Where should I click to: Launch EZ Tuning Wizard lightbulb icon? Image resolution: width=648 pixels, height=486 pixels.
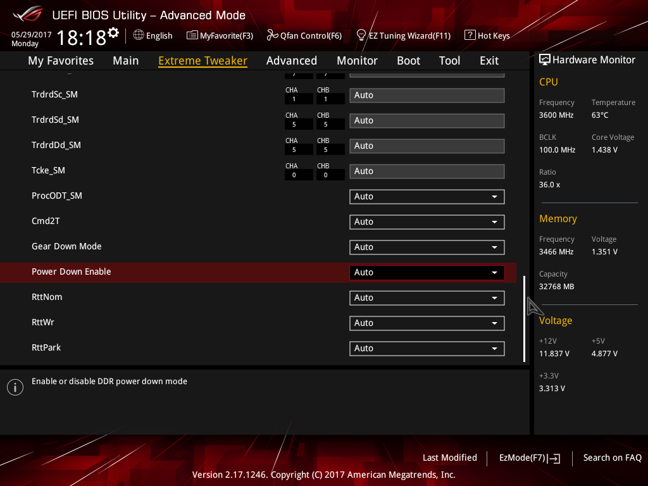coord(361,35)
